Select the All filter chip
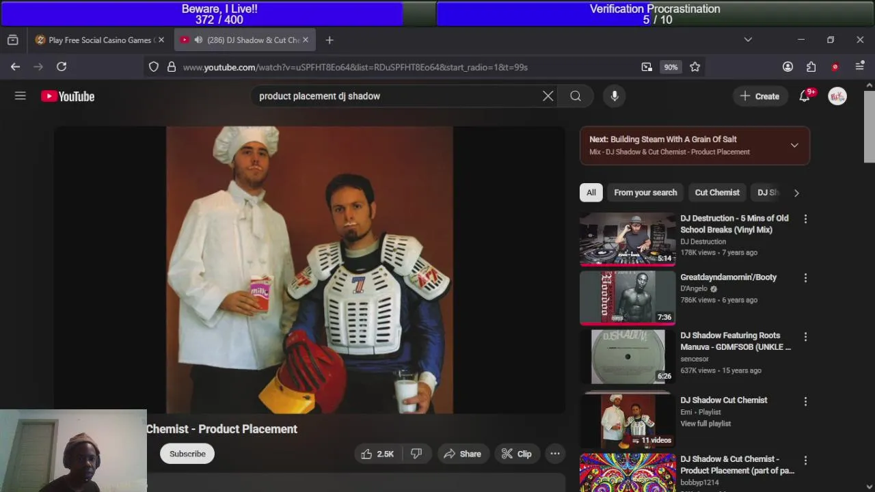This screenshot has height=492, width=875. tap(591, 193)
